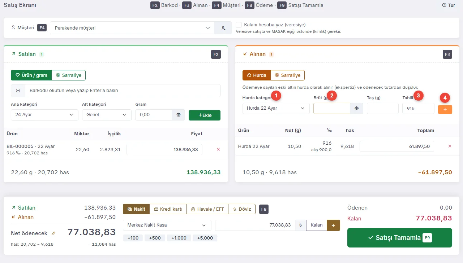The image size is (463, 263).
Task: Delete the Hurda 22 Ayar received row
Action: 450,146
